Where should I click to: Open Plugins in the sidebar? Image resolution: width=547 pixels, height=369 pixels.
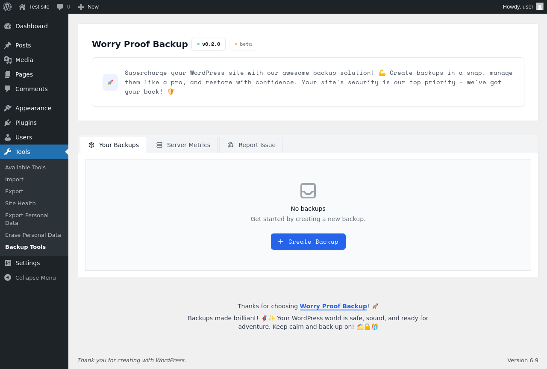(34, 123)
